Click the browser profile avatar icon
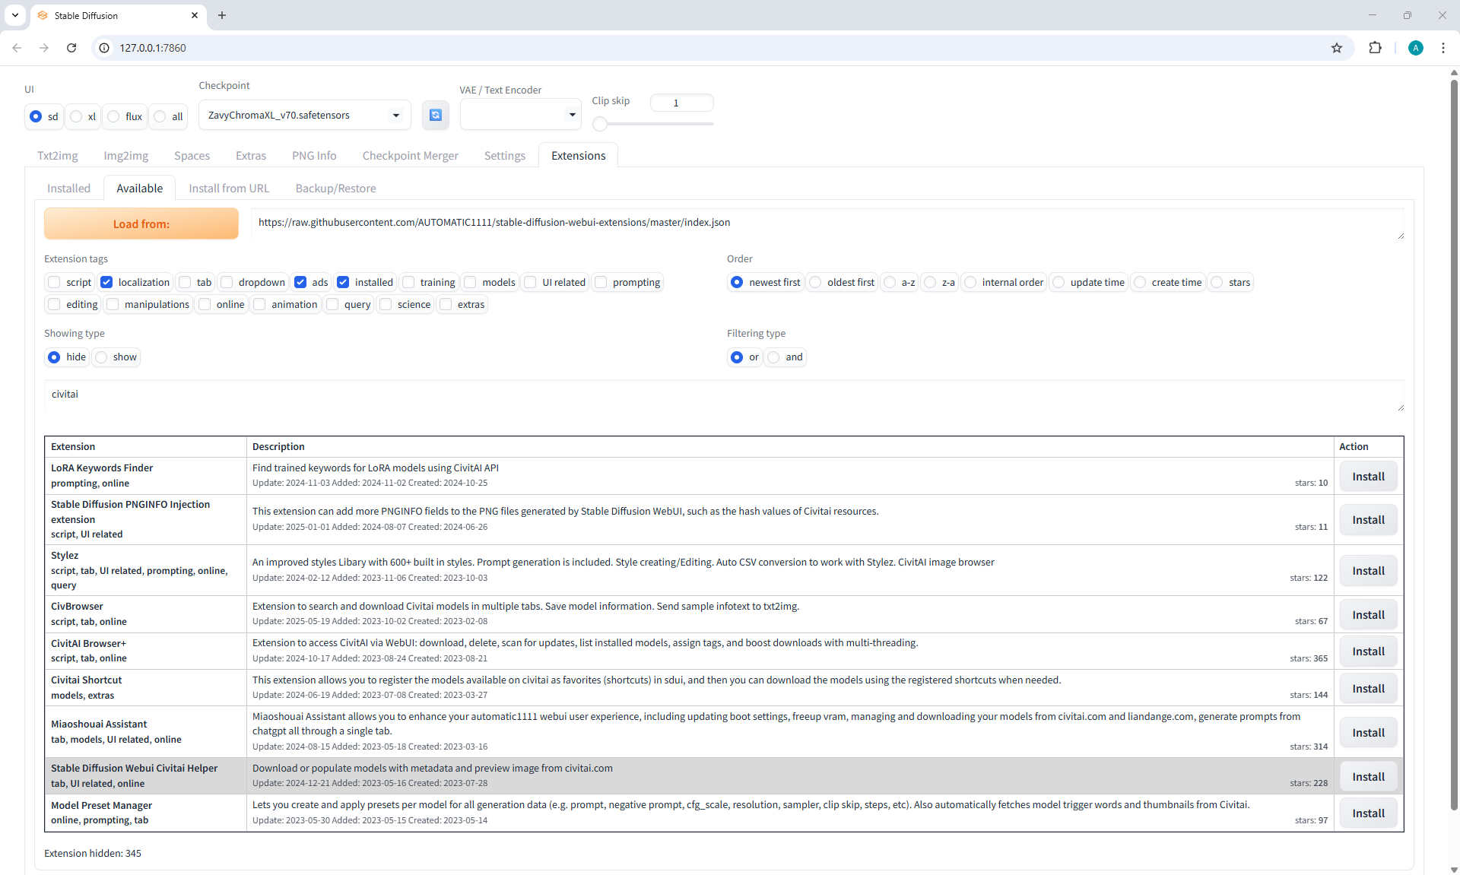Image resolution: width=1460 pixels, height=875 pixels. (x=1415, y=48)
